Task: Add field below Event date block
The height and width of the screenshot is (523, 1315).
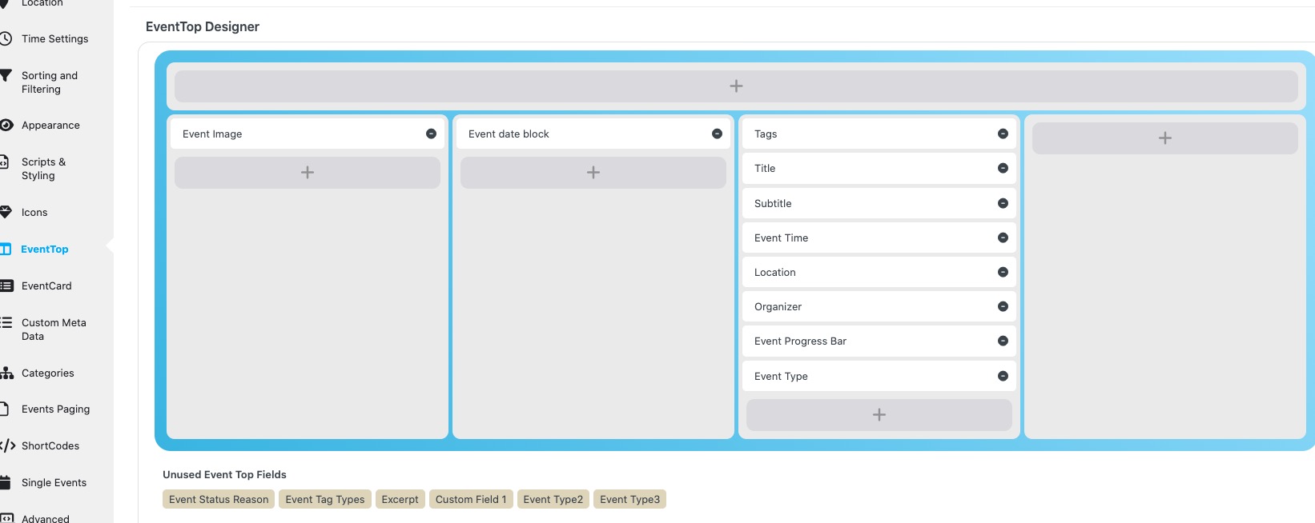Action: (x=593, y=173)
